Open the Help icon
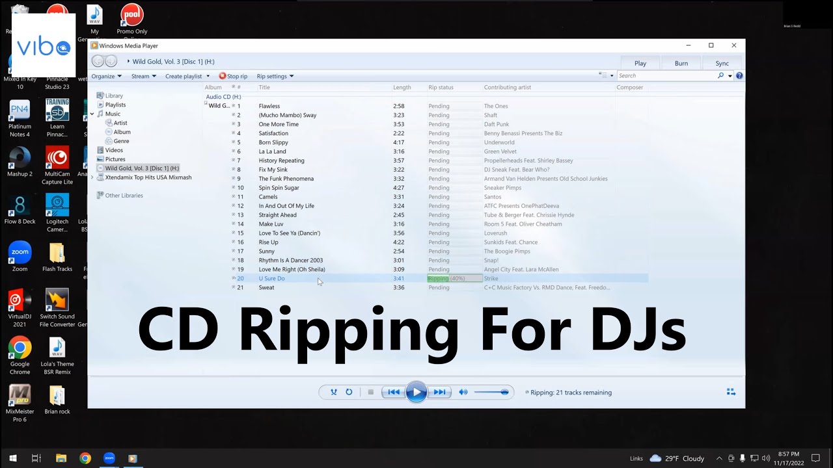 pos(739,76)
